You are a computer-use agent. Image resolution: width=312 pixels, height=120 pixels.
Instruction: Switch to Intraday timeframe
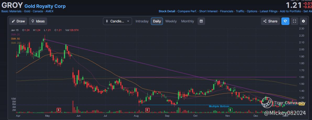[x=142, y=21]
